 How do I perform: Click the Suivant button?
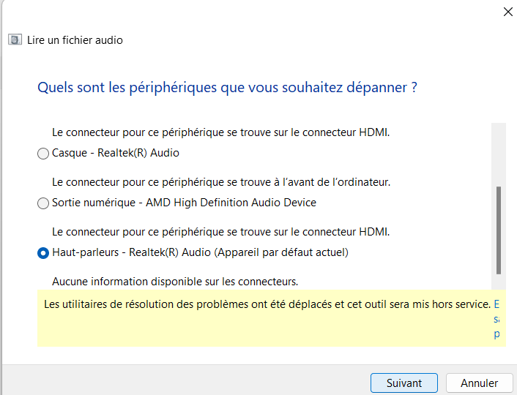403,383
